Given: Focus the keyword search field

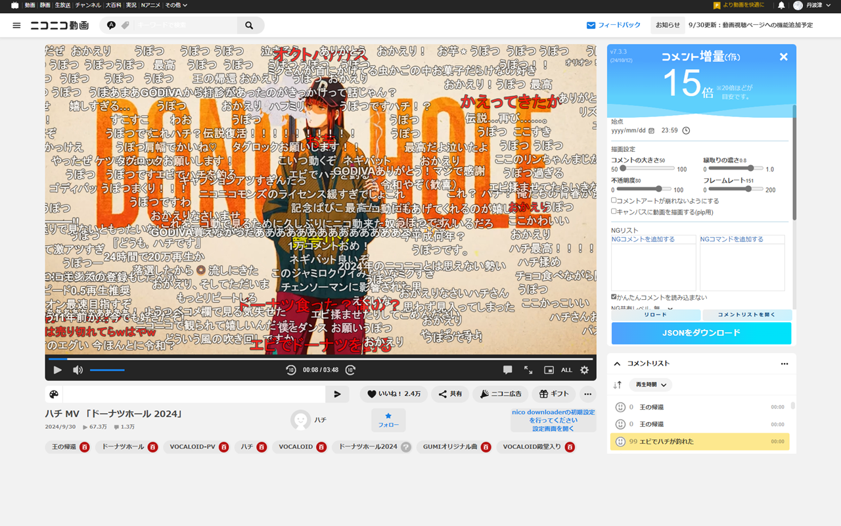Looking at the screenshot, I should click(185, 26).
